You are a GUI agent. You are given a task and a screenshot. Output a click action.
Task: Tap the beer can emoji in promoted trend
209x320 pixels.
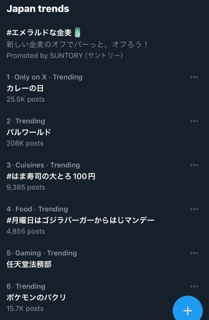point(77,33)
